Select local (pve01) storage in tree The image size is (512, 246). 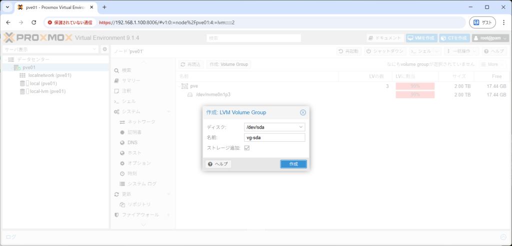click(43, 83)
